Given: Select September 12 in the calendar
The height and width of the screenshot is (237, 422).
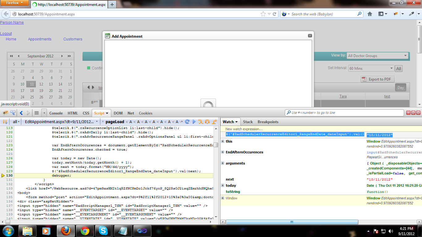Looking at the screenshot, I should [41, 84].
